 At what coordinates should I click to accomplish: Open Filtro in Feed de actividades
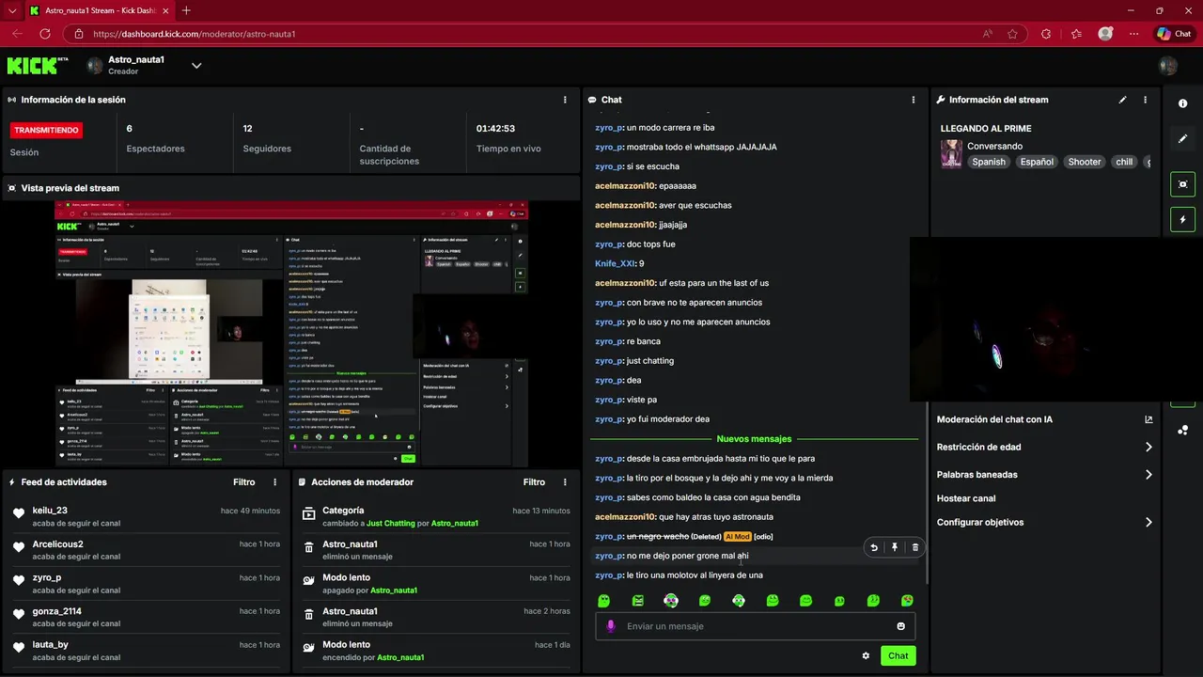click(x=244, y=482)
